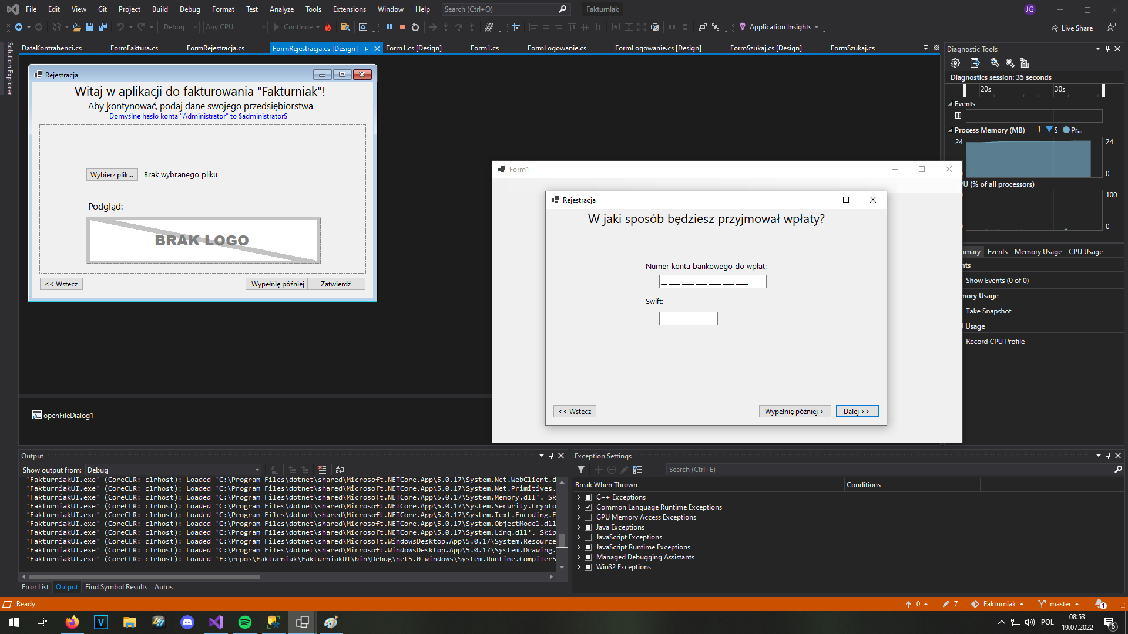Click << Wstecz in running Rejestracja dialog
1128x634 pixels.
point(575,412)
